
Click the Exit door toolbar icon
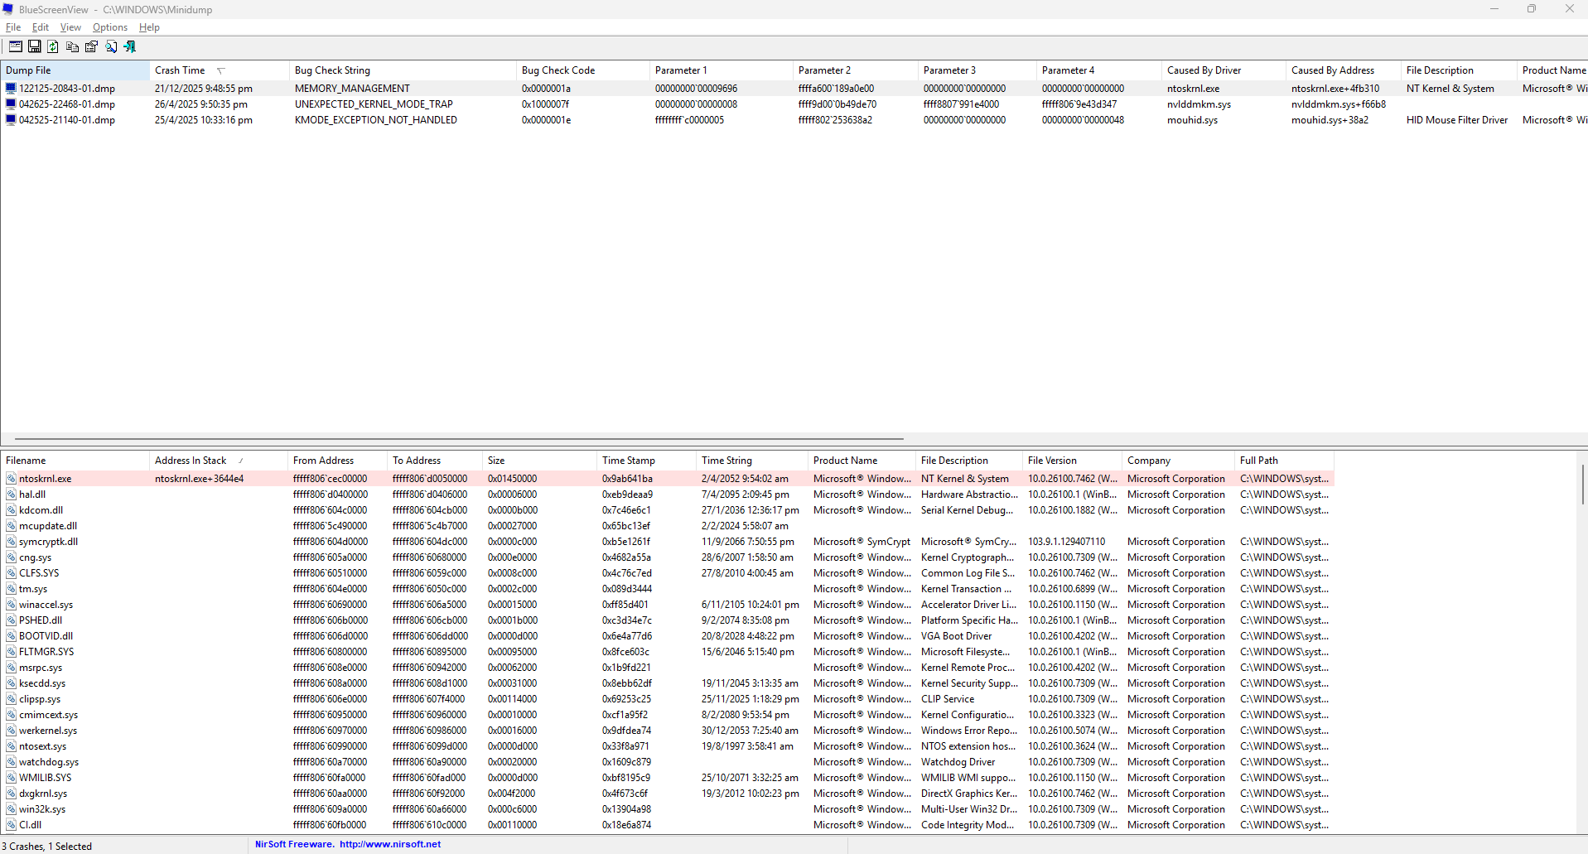pyautogui.click(x=130, y=47)
